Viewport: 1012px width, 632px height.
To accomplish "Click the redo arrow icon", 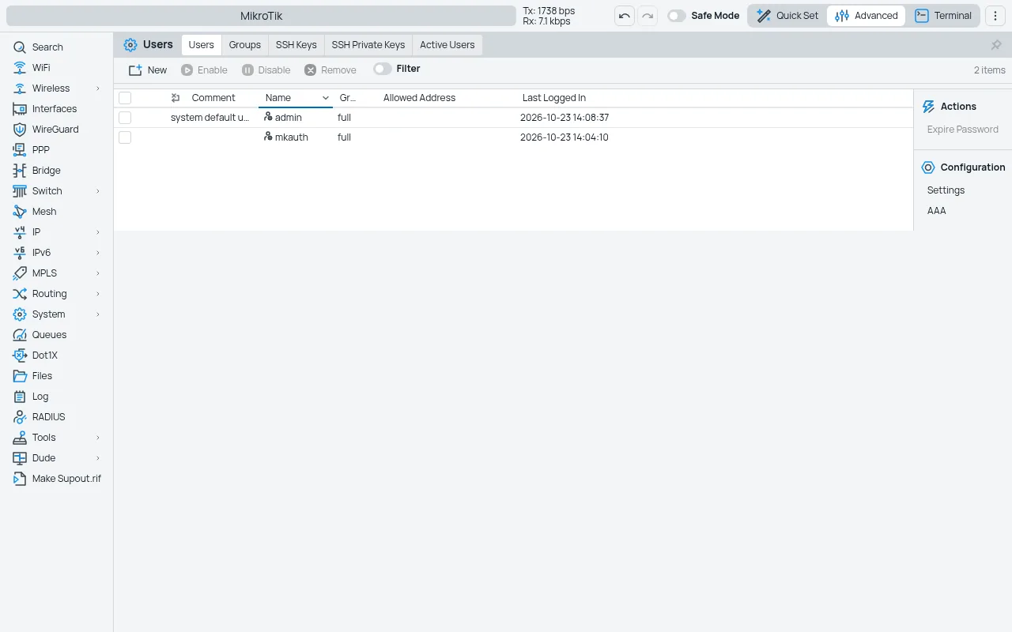I will (x=648, y=16).
